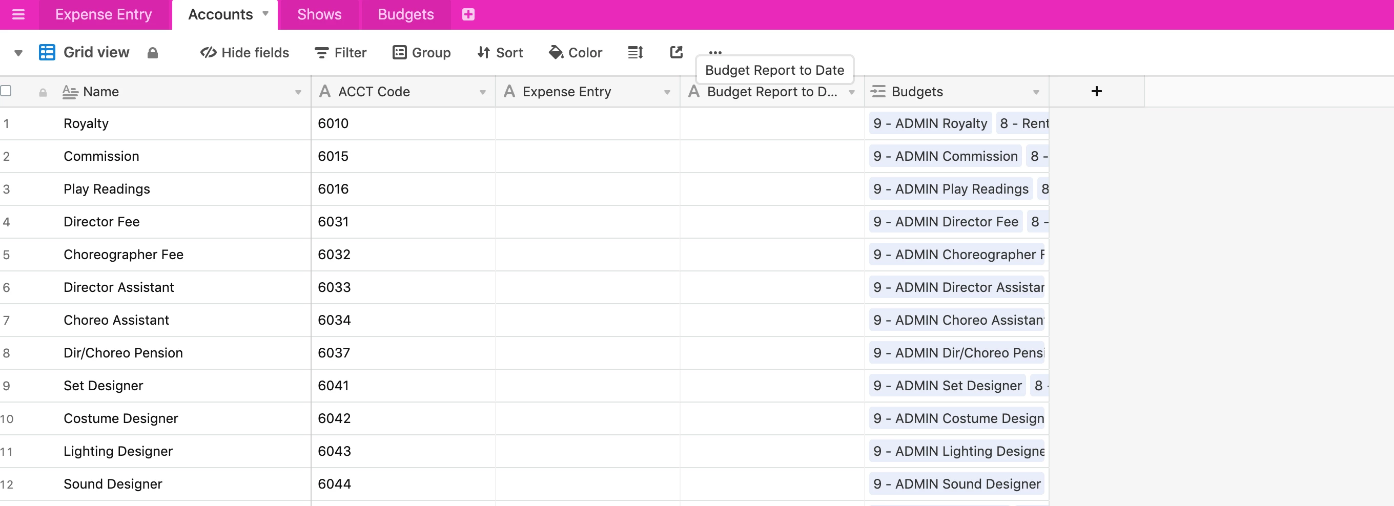Open linked record 9 - ADMIN Director Fee
Image resolution: width=1394 pixels, height=506 pixels.
click(x=946, y=222)
